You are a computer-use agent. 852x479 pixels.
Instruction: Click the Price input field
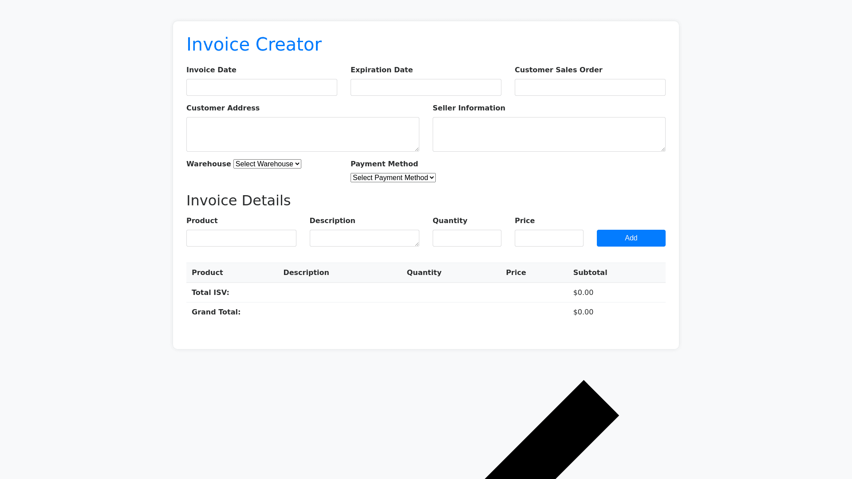pos(548,238)
